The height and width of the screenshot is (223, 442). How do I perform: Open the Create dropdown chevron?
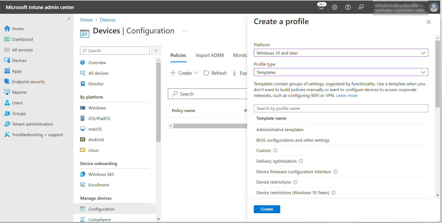[x=196, y=73]
